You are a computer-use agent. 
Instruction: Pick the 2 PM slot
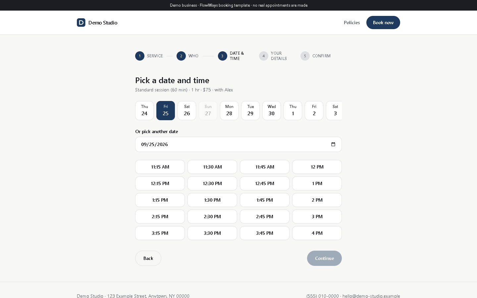click(317, 200)
